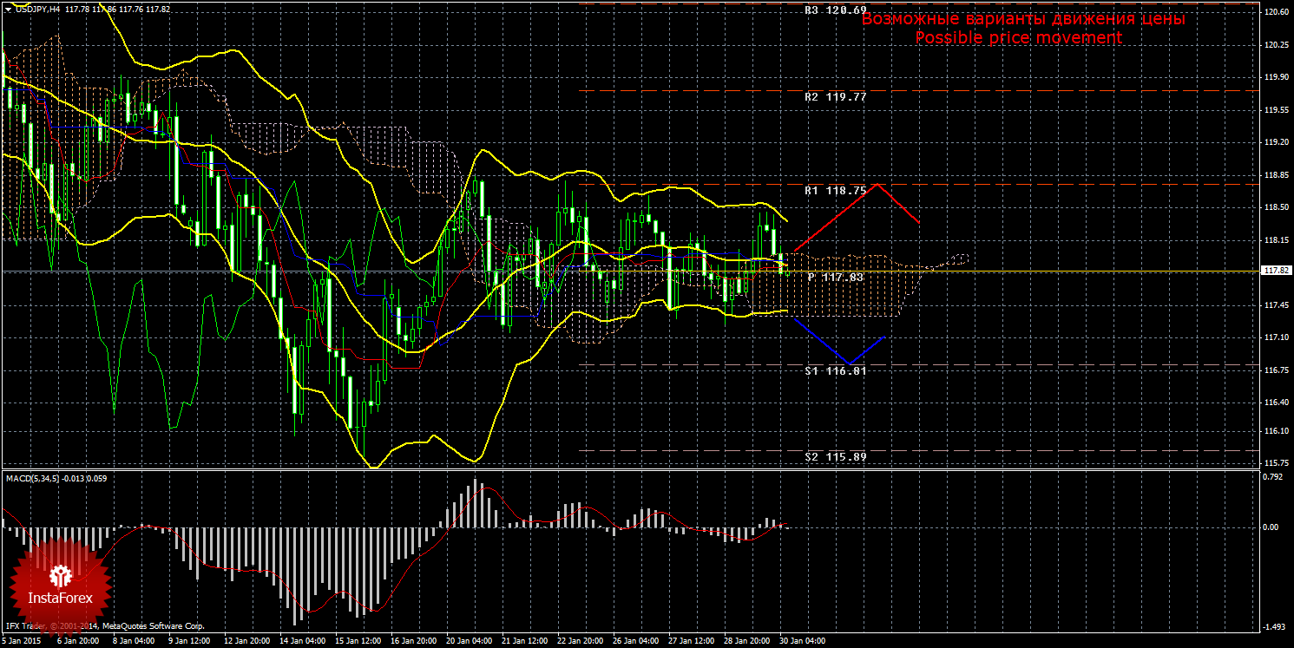This screenshot has height=648, width=1294.
Task: Select the R2 119.77 resistance label
Action: 835,97
